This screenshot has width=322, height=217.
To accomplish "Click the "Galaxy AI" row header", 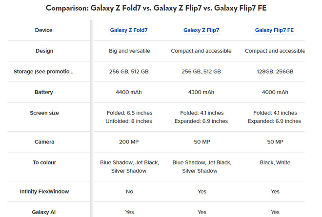I will click(x=44, y=212).
